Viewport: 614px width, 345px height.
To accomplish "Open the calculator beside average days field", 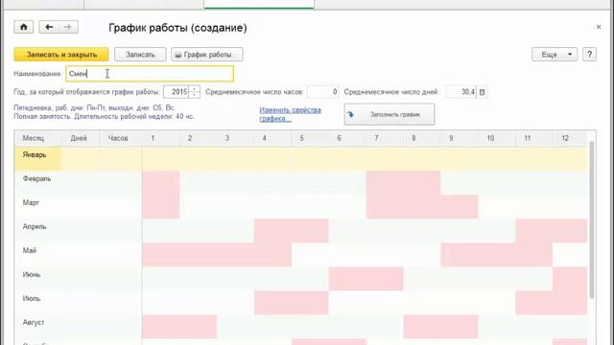I will [482, 92].
